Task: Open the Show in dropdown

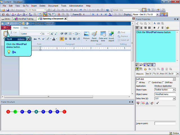Action: point(178,74)
